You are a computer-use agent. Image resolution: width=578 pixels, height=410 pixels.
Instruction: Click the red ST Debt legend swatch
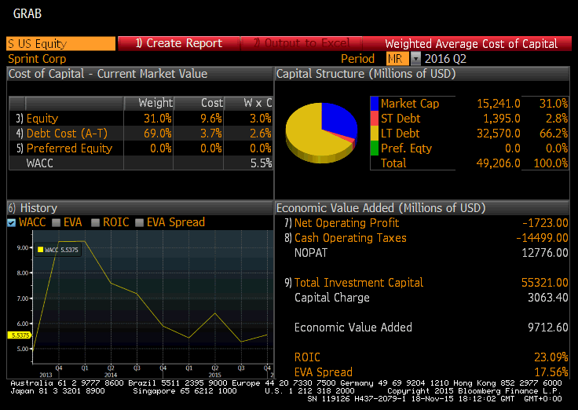tap(374, 119)
